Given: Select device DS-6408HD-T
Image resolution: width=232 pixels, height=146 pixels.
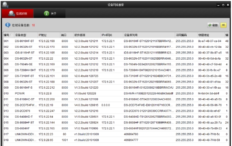Looking at the screenshot, I should [x=24, y=117].
